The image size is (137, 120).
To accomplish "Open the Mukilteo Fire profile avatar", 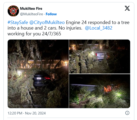I will tap(13, 11).
